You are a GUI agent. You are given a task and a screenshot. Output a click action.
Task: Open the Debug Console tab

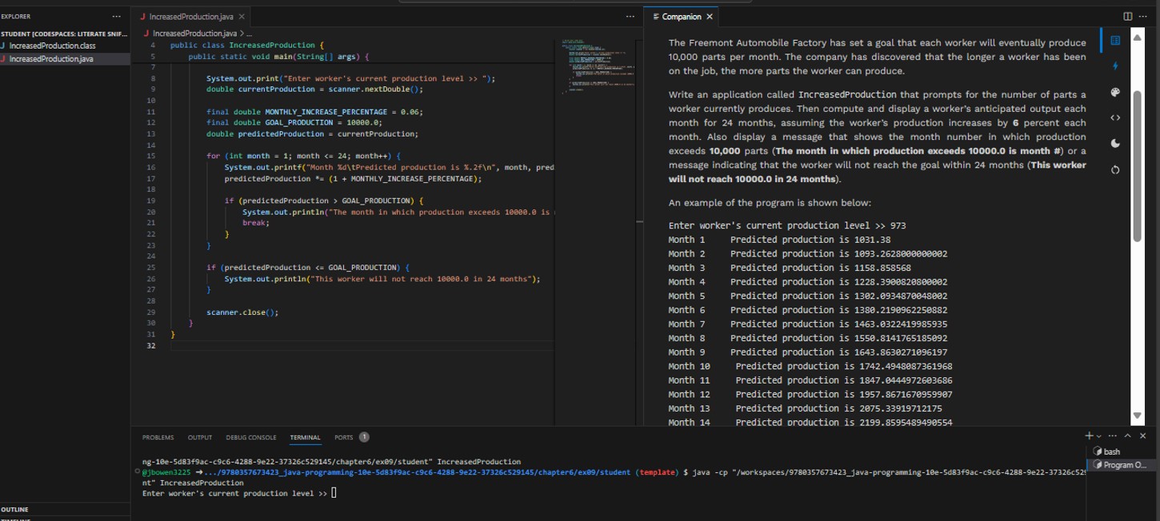pos(250,438)
